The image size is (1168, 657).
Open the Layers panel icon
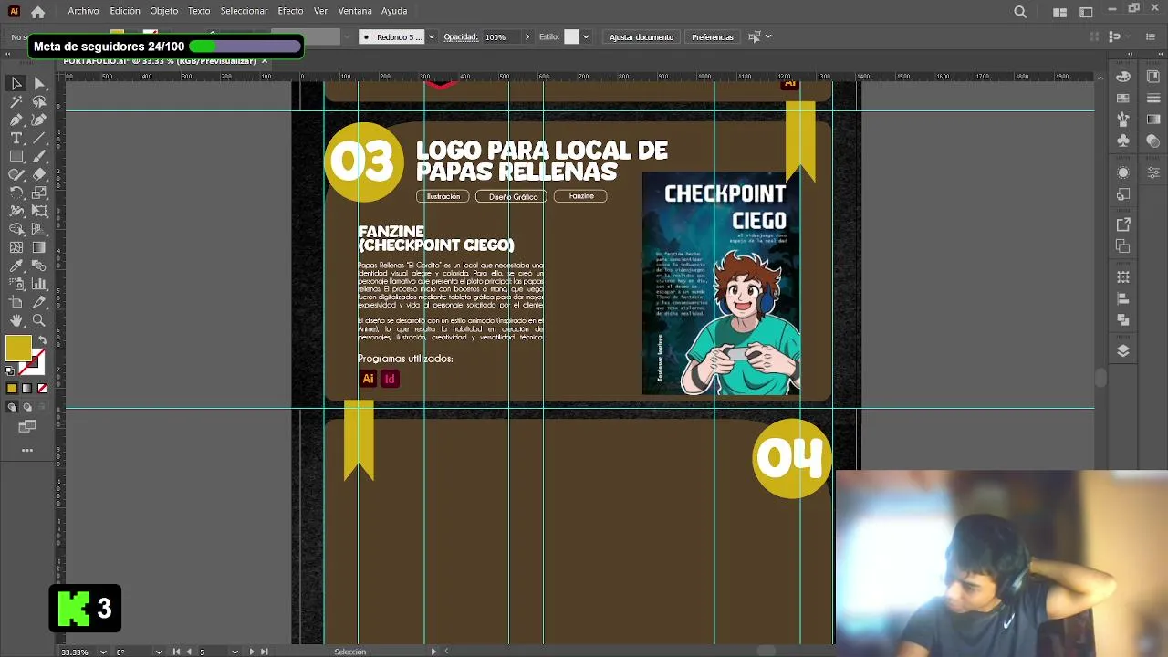click(x=1123, y=351)
